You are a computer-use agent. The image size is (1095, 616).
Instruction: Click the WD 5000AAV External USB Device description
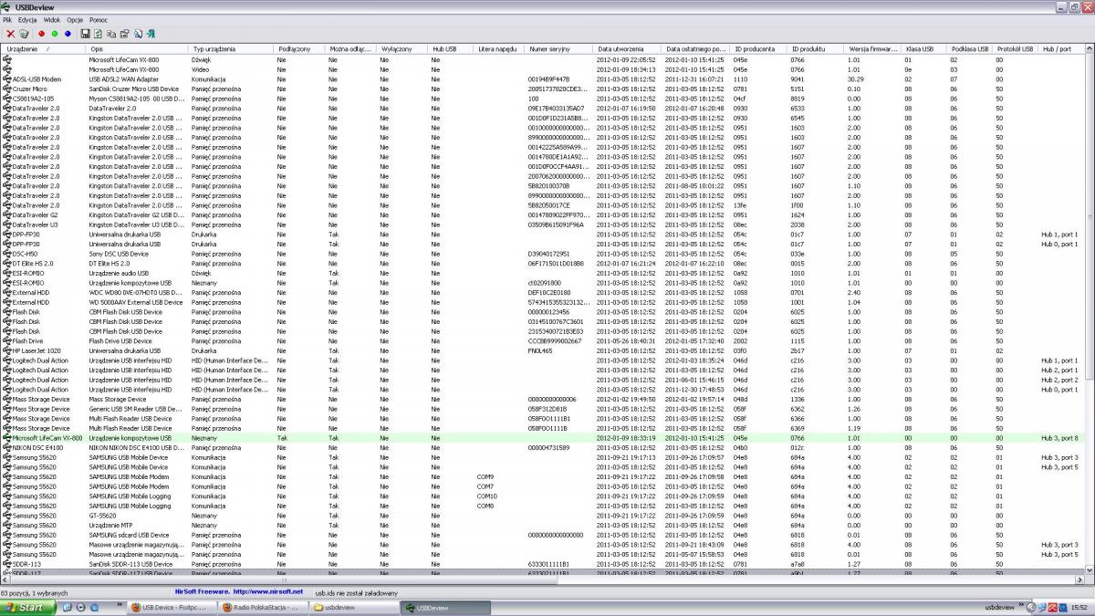[x=135, y=302]
